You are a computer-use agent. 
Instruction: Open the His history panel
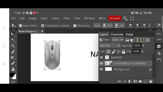[x=158, y=34]
